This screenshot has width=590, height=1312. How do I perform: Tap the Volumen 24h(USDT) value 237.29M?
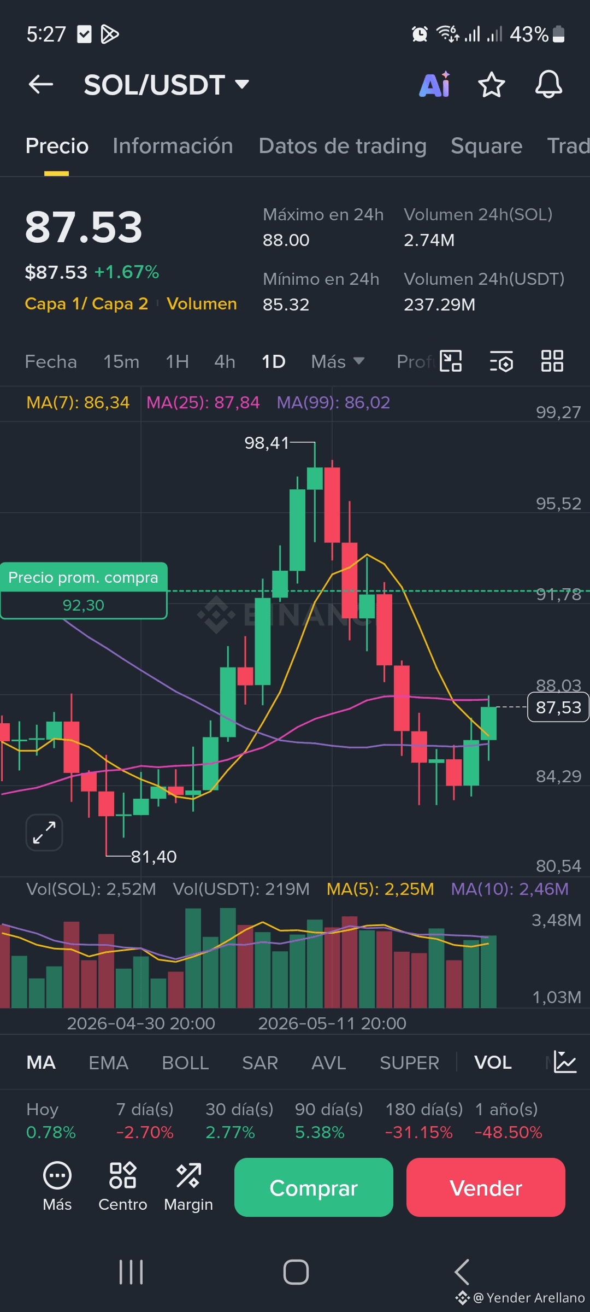(x=440, y=304)
